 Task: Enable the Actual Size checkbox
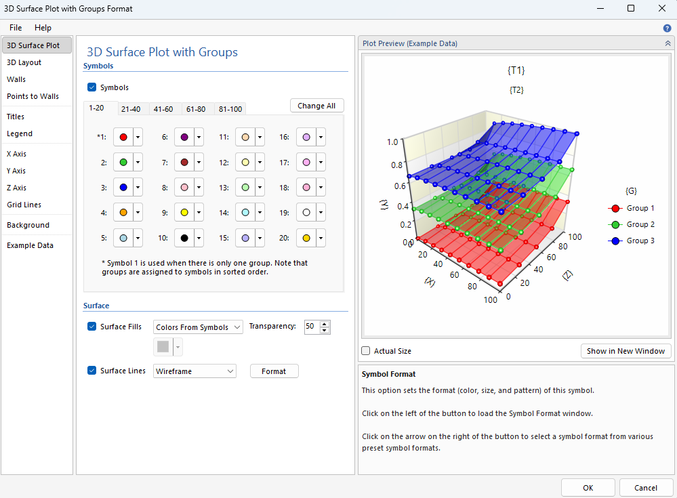tap(366, 351)
